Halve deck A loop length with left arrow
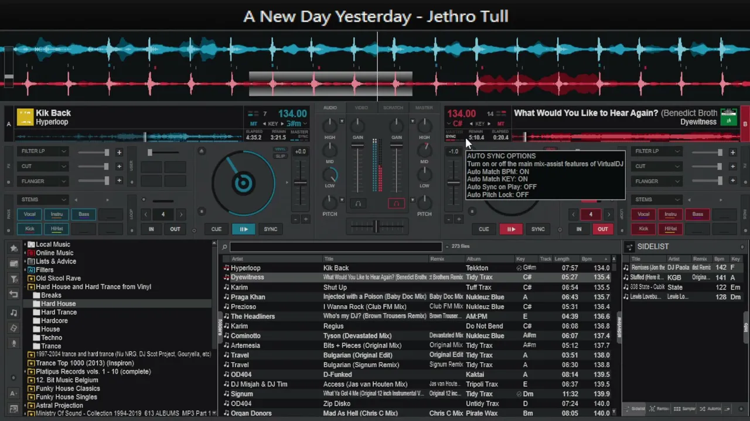Image resolution: width=750 pixels, height=421 pixels. (x=146, y=215)
